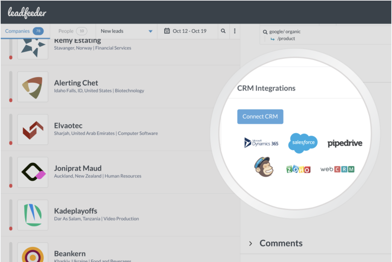This screenshot has width=392, height=262.
Task: Open the Companies tab
Action: coord(25,31)
